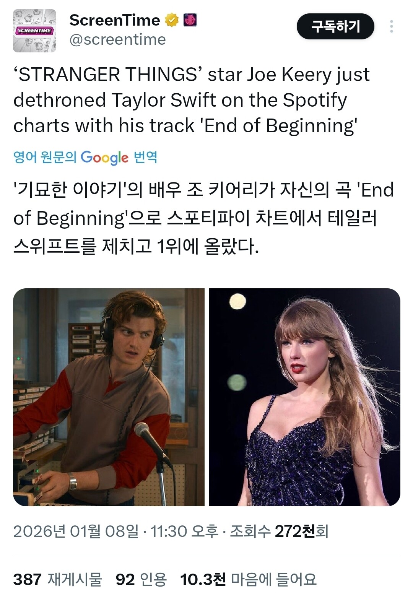The height and width of the screenshot is (595, 413).
Task: Click the Google logo in translation notice
Action: tap(105, 157)
